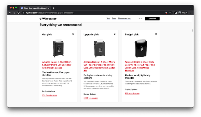Click 'For higher-volume shredding sessions' text
201x117 pixels.
pos(98,77)
